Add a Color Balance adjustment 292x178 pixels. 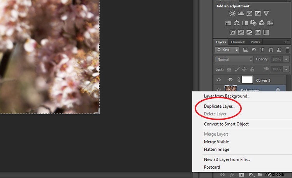pyautogui.click(x=237, y=23)
